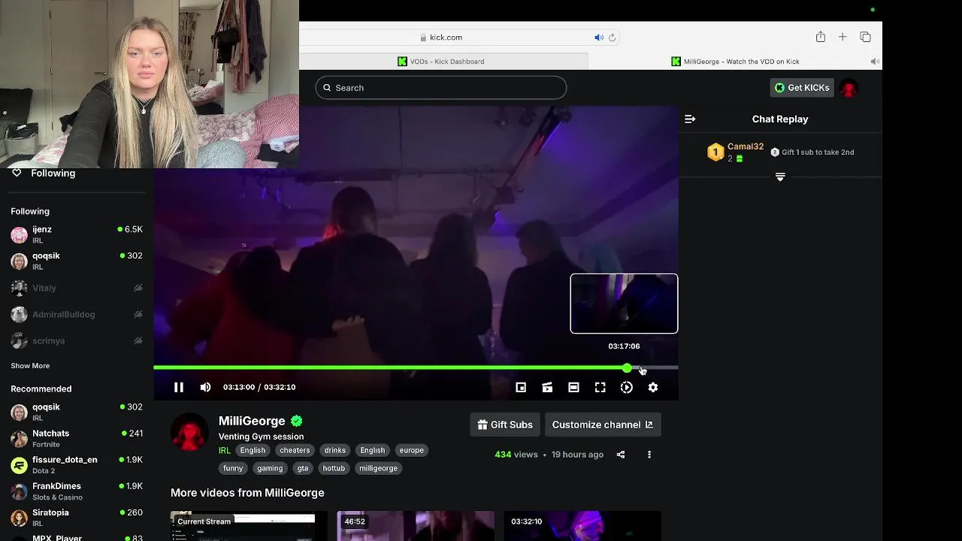Open the Safari share menu
The height and width of the screenshot is (541, 962).
(x=821, y=37)
